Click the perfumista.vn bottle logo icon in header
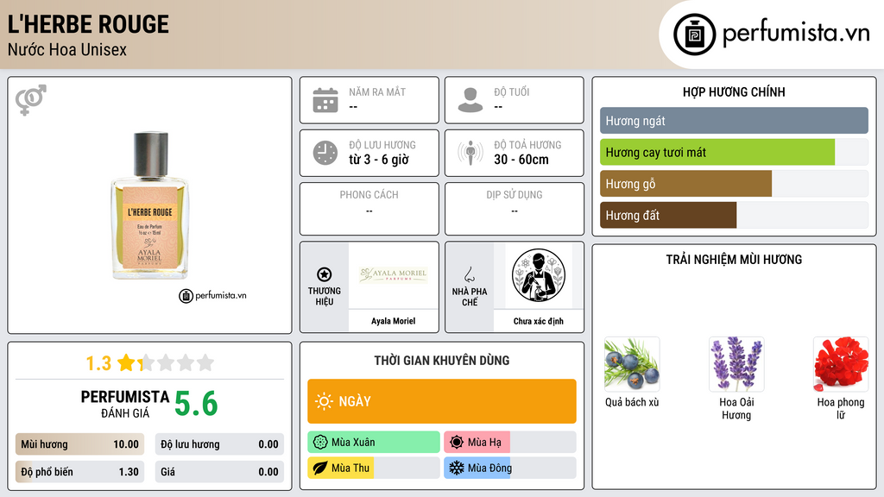This screenshot has width=884, height=497. coord(695,35)
